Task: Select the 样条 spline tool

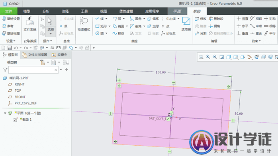Action: point(118,33)
